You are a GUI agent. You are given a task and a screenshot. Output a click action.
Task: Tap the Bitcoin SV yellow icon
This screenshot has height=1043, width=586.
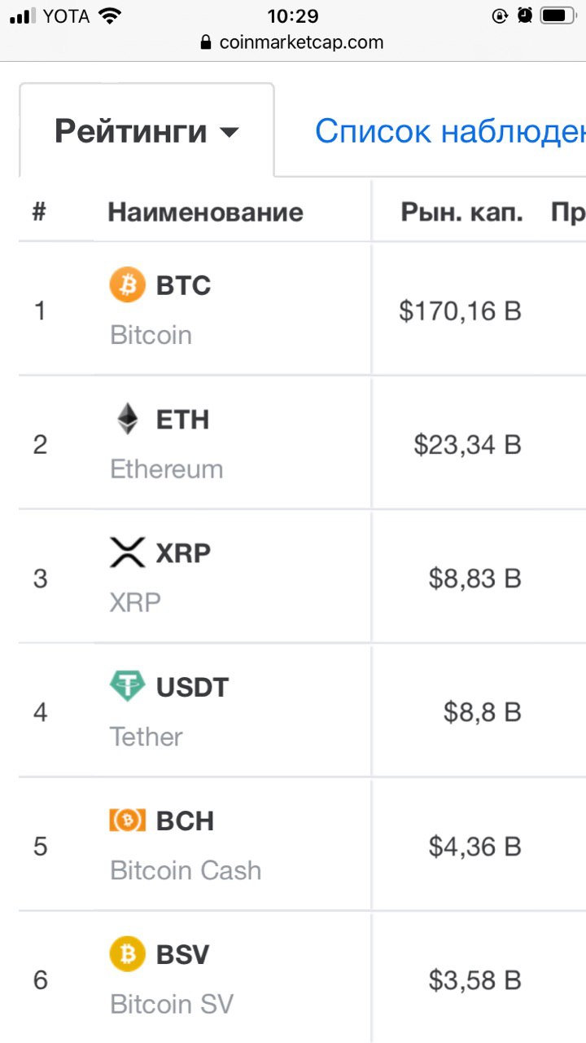click(x=127, y=953)
